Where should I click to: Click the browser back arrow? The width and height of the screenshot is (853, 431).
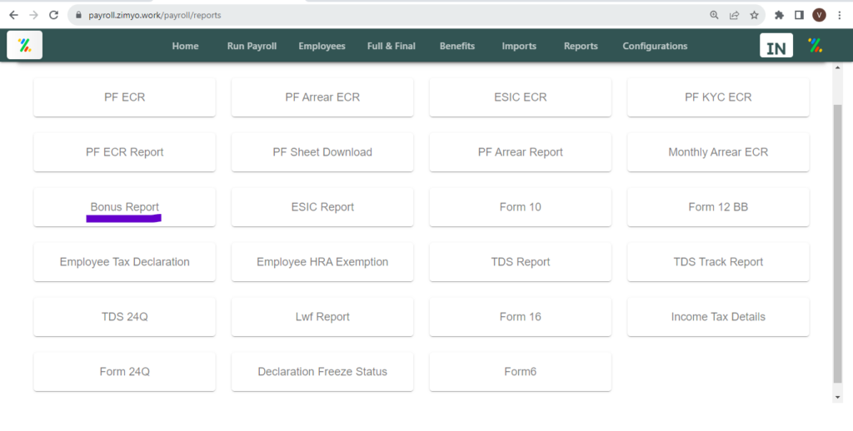pos(14,15)
